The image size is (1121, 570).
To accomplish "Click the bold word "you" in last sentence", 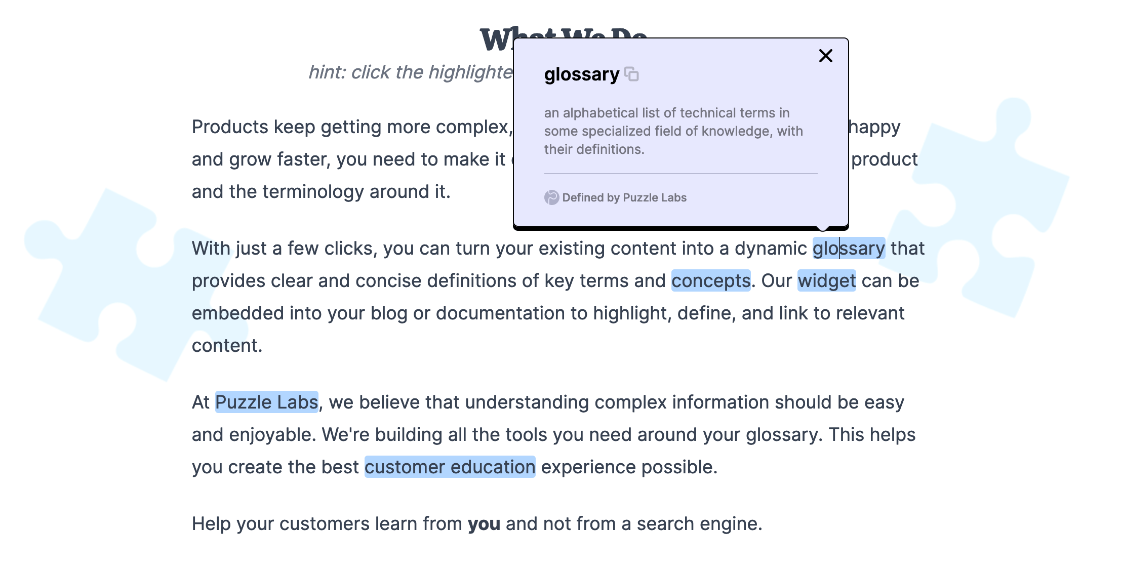I will (484, 523).
